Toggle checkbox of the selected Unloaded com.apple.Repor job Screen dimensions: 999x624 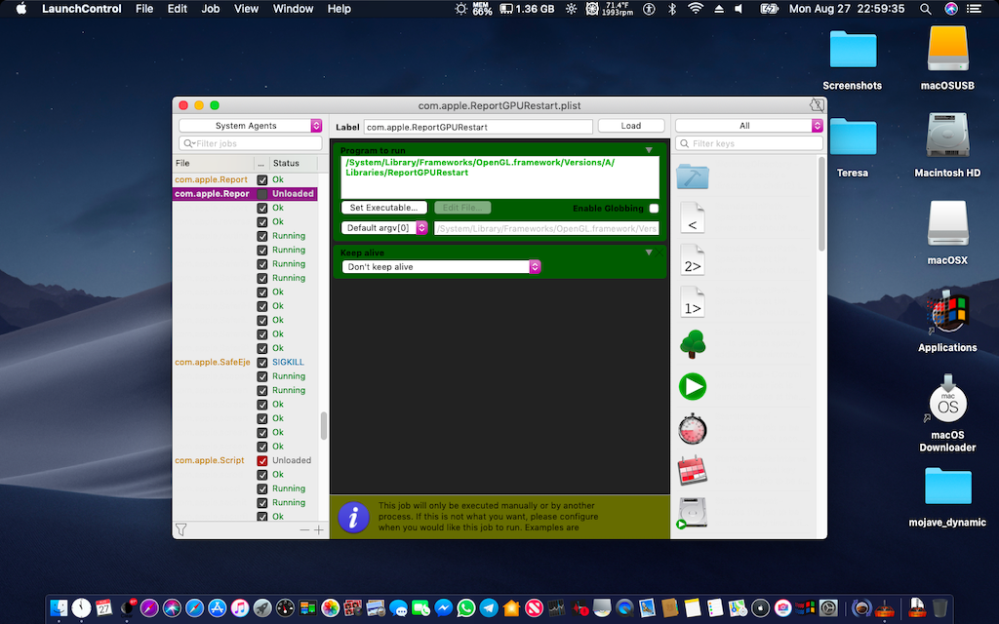click(261, 194)
